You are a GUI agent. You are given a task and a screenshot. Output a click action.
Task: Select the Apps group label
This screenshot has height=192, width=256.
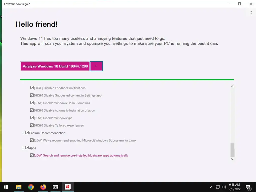pos(32,148)
